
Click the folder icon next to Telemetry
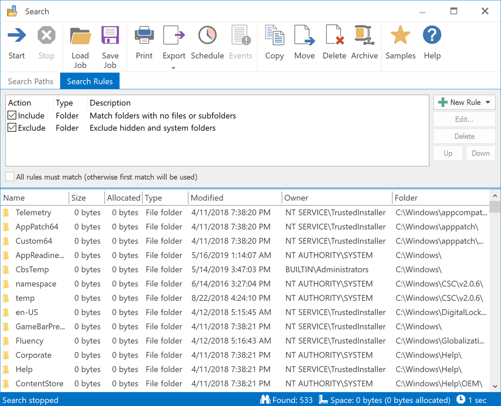6,213
